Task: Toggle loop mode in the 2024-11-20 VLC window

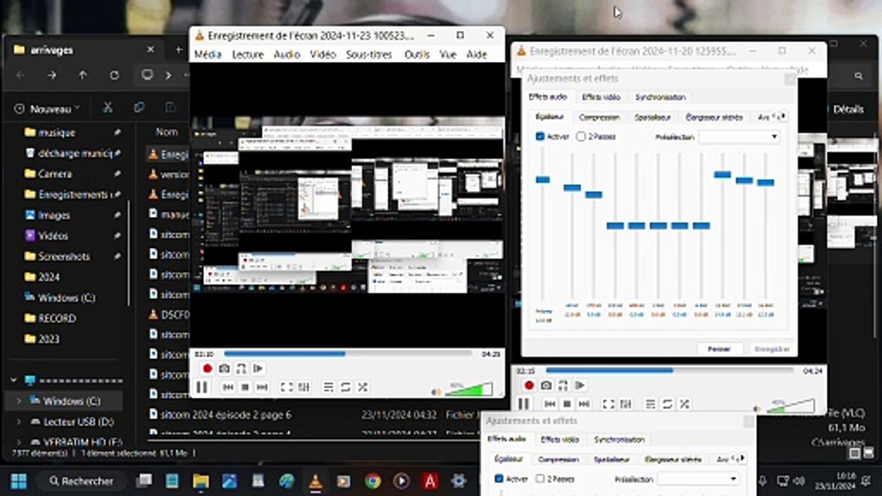Action: (668, 404)
